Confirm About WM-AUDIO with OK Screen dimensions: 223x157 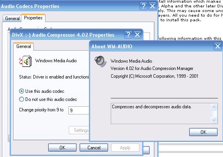[x=203, y=132]
